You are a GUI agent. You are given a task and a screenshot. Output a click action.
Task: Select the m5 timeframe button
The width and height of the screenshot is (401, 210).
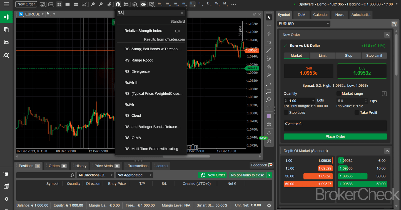click(168, 4)
